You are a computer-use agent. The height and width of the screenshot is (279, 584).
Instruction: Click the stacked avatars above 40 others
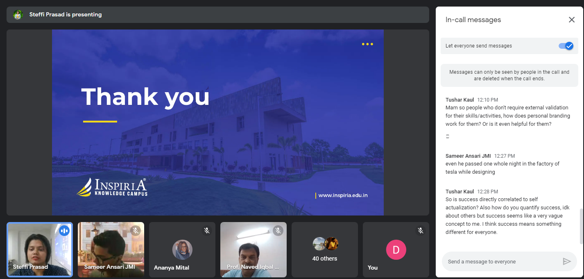pos(325,244)
